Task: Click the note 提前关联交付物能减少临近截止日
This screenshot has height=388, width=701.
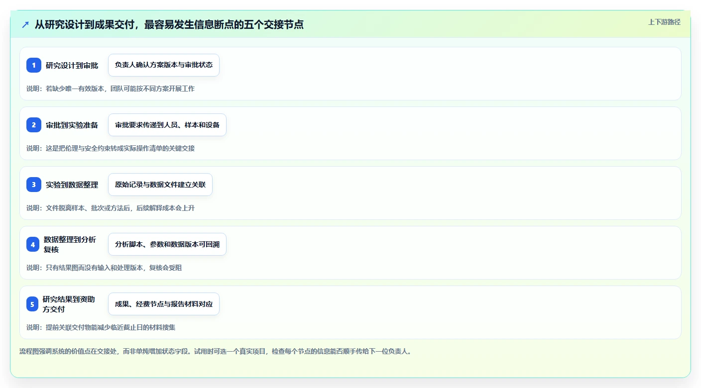Action: click(101, 327)
